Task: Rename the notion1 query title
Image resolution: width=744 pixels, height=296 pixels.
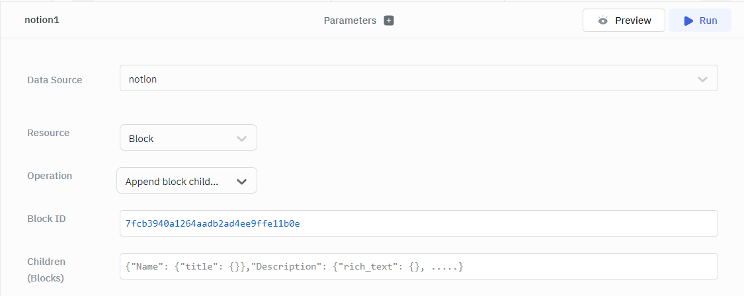Action: click(42, 20)
